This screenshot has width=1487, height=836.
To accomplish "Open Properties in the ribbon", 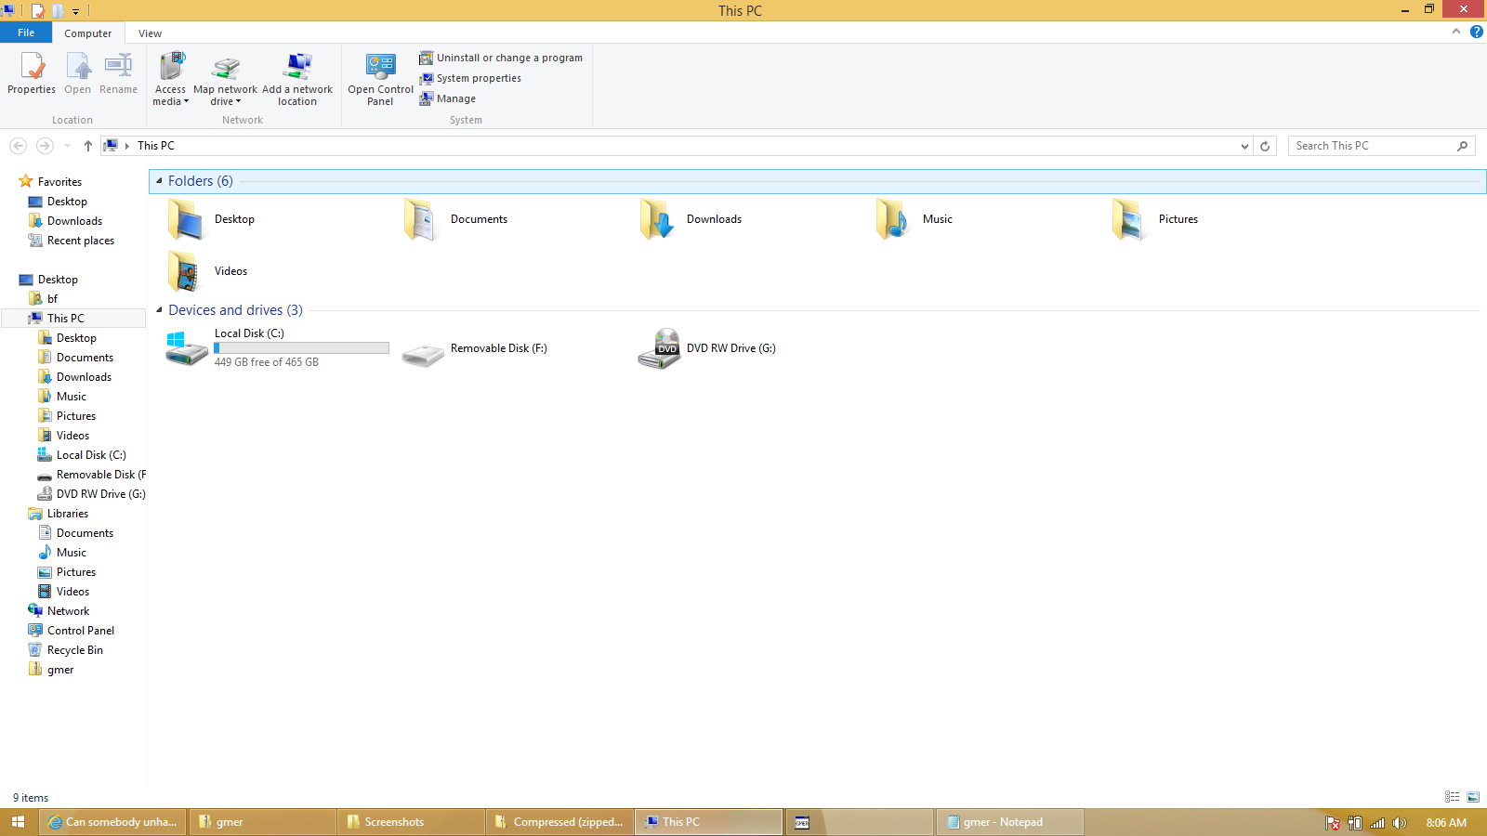I will [32, 73].
